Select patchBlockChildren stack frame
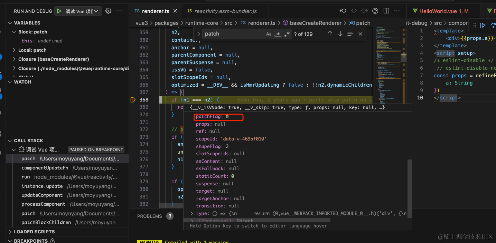The width and height of the screenshot is (496, 243). click(x=67, y=222)
